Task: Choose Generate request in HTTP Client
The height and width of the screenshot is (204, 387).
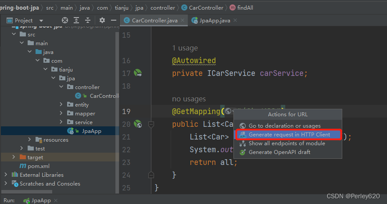Action: tap(288, 134)
